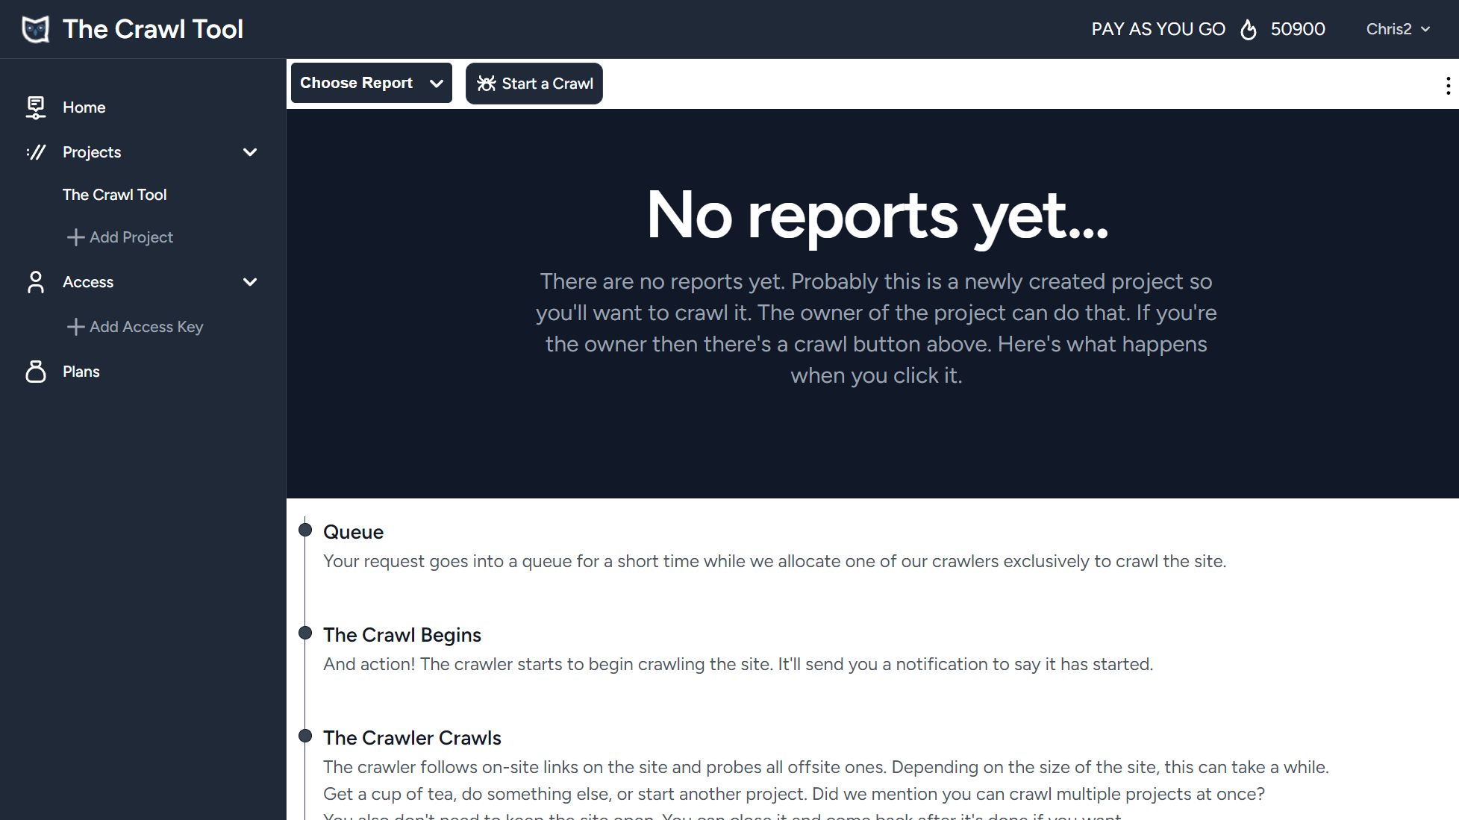The height and width of the screenshot is (820, 1459).
Task: Click the Home sidebar icon
Action: 35,107
